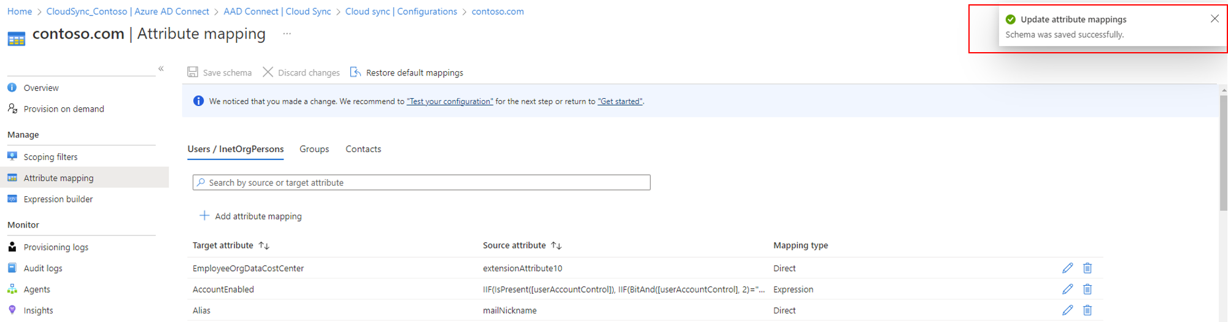The height and width of the screenshot is (322, 1228).
Task: Select the Users / InetOrgPersons tab
Action: click(236, 149)
